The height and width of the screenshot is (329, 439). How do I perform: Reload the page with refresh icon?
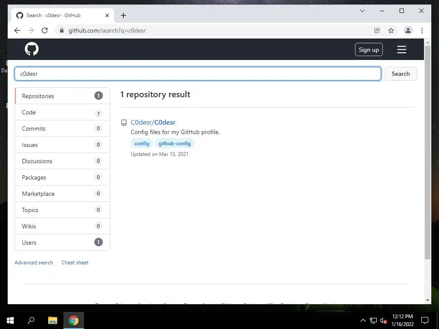(45, 30)
